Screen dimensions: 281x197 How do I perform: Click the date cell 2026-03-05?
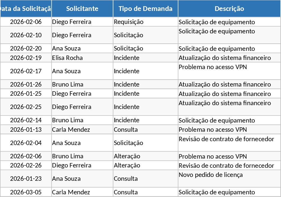[x=26, y=192]
